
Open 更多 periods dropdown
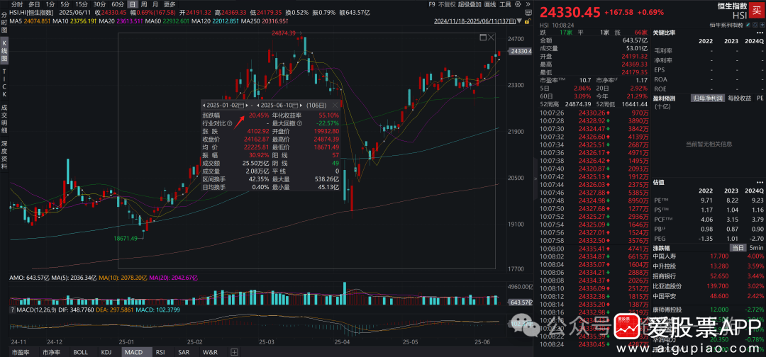[x=170, y=4]
